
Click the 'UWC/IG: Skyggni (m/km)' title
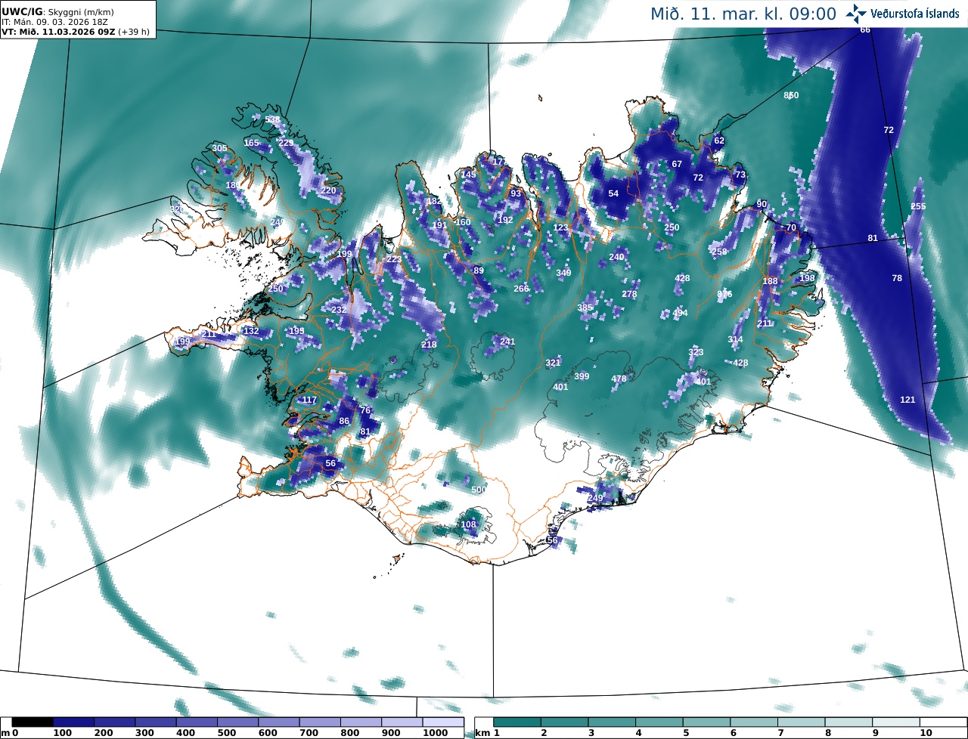[x=58, y=12]
